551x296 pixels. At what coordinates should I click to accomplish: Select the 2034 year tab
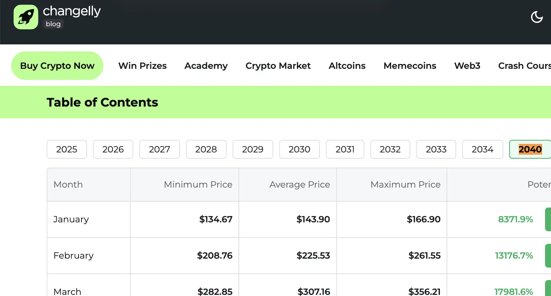(x=482, y=149)
